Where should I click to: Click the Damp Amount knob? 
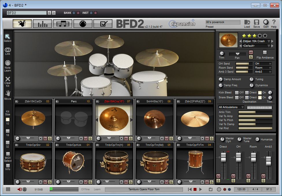coord(220,79)
